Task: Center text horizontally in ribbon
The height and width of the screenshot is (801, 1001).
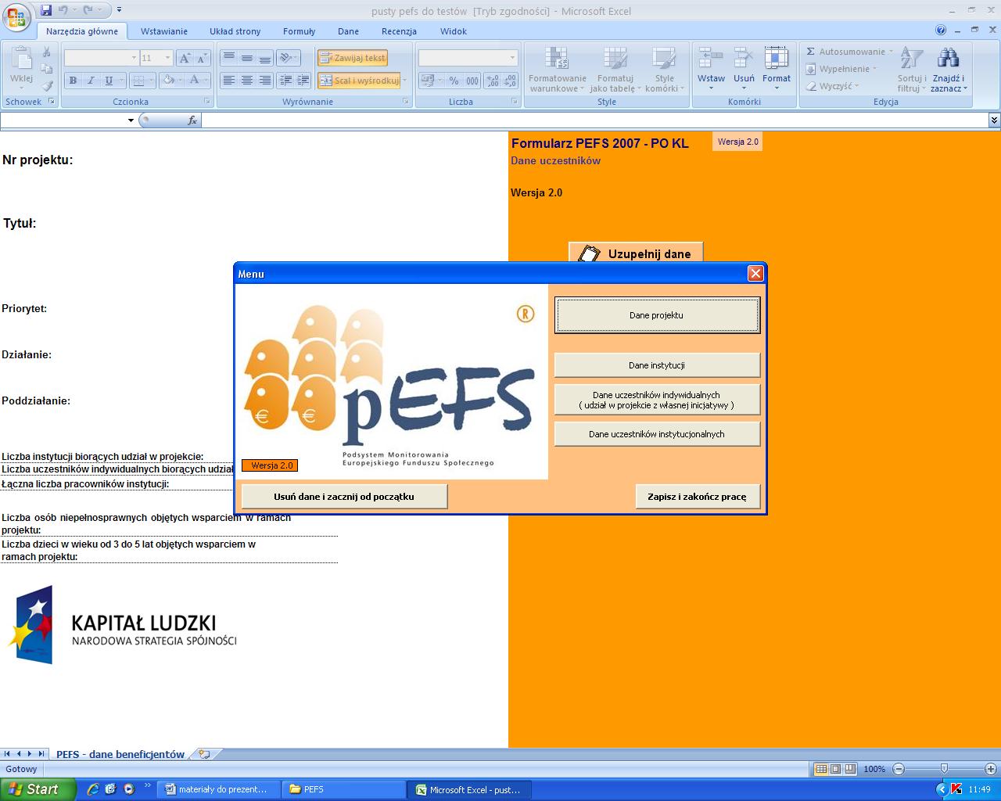Action: click(246, 80)
